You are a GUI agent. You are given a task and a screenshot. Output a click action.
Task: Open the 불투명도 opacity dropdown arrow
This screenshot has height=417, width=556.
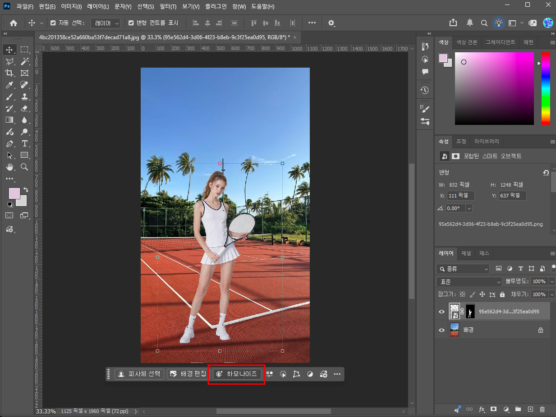(552, 282)
